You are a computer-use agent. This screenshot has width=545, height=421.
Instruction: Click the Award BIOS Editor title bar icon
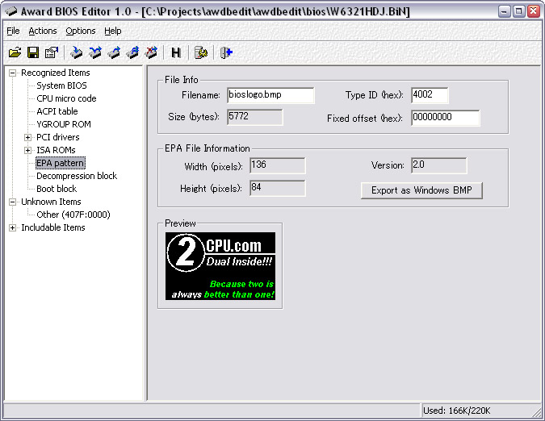point(11,11)
